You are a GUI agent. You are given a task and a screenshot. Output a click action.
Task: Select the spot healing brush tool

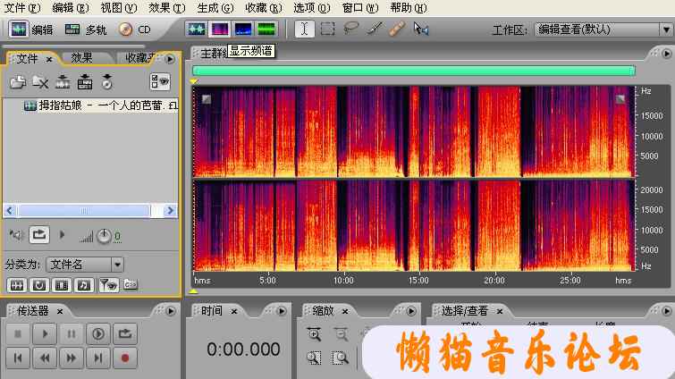[x=397, y=29]
